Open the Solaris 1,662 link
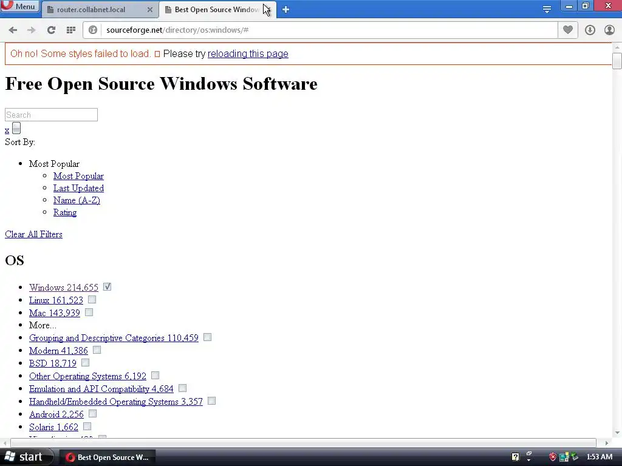Image resolution: width=622 pixels, height=466 pixels. [x=53, y=427]
